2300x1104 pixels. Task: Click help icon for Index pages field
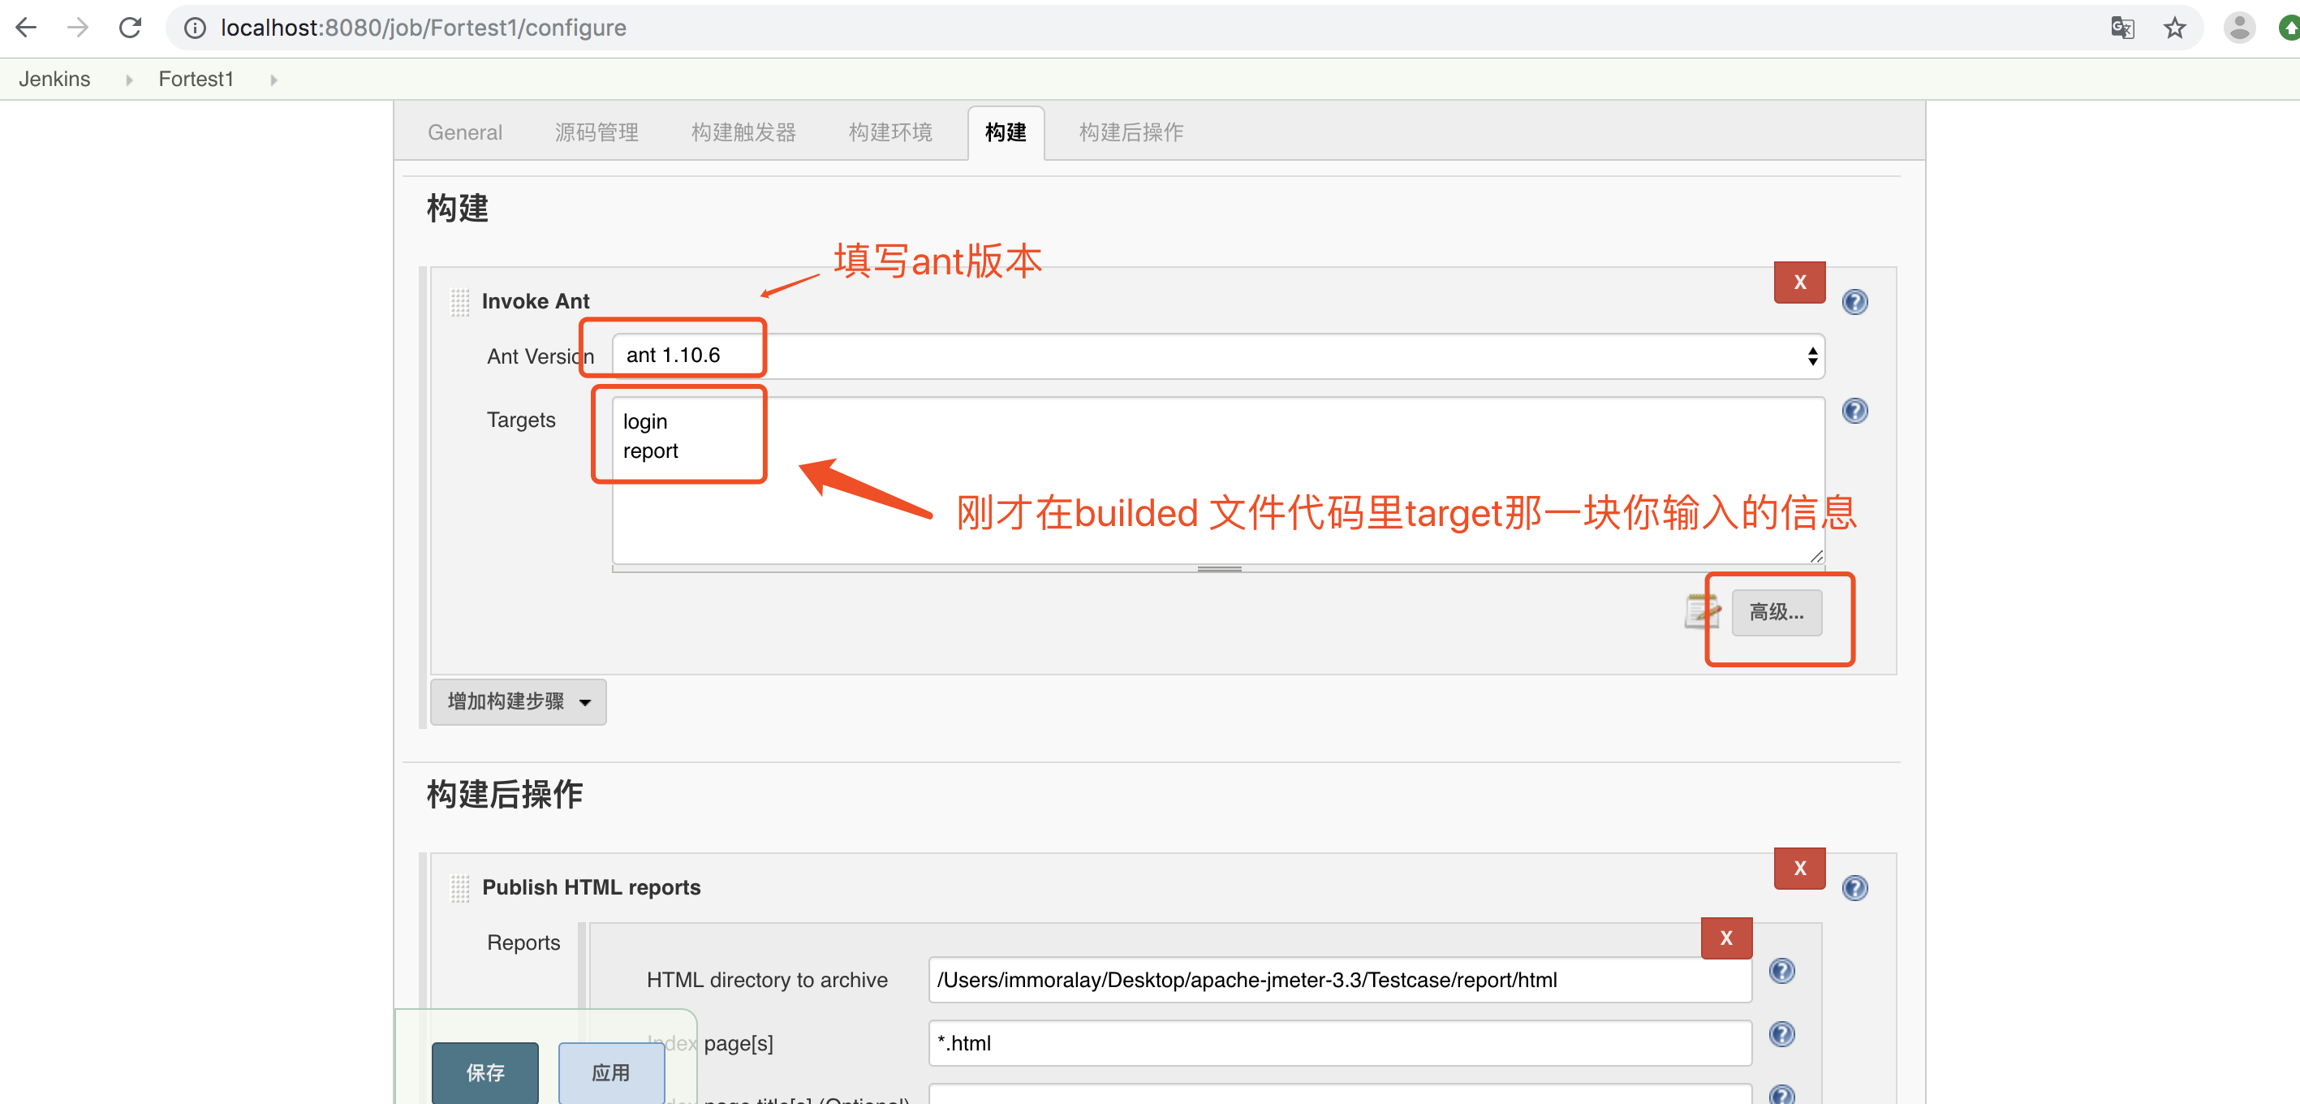click(x=1781, y=1034)
